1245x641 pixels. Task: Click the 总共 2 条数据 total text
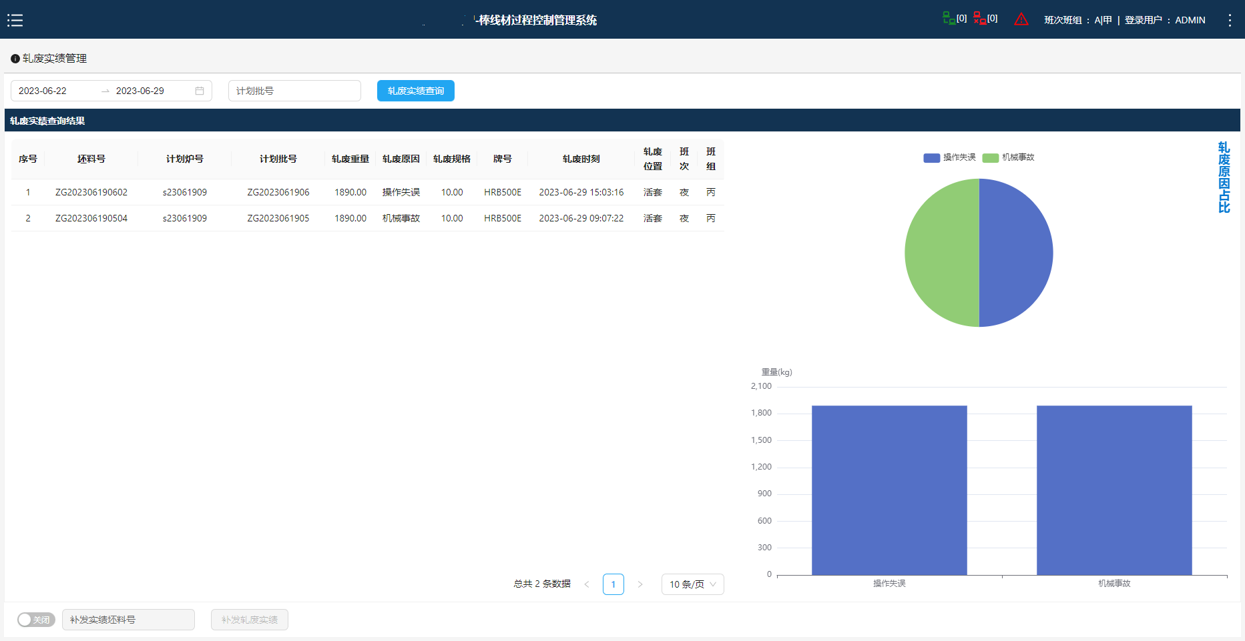pos(542,584)
